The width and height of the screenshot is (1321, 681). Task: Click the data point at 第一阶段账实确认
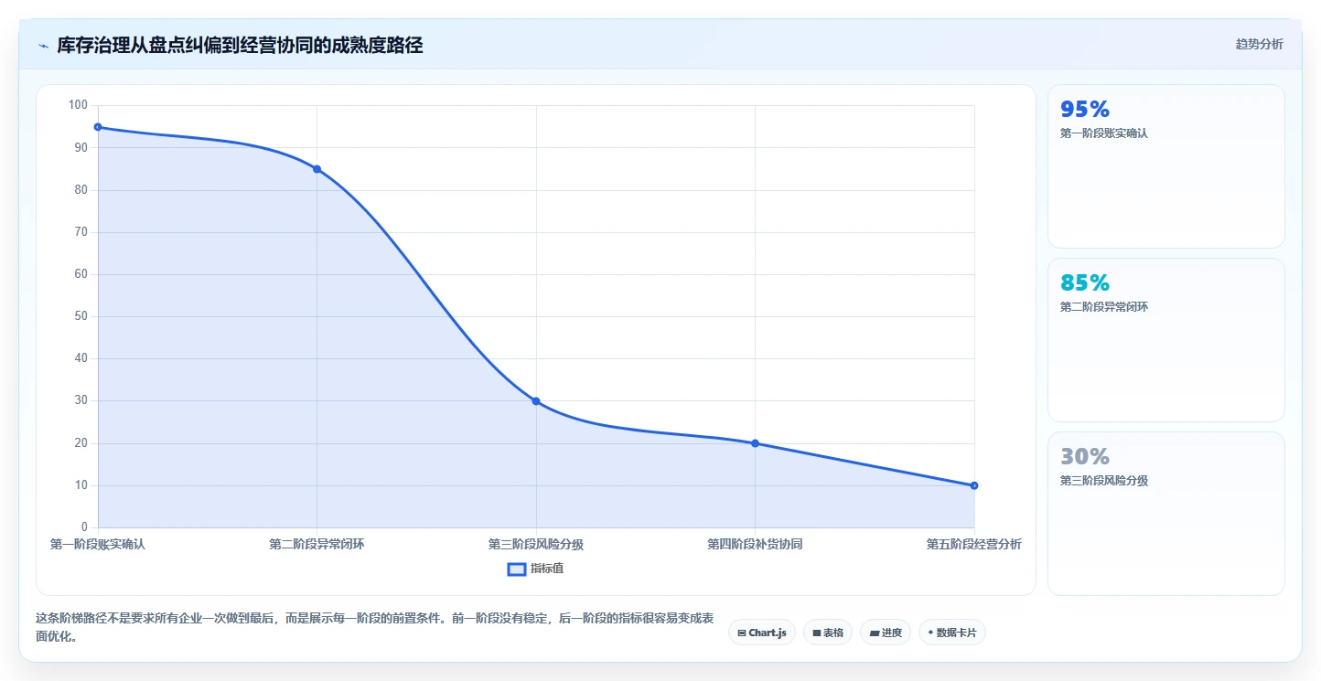(98, 127)
